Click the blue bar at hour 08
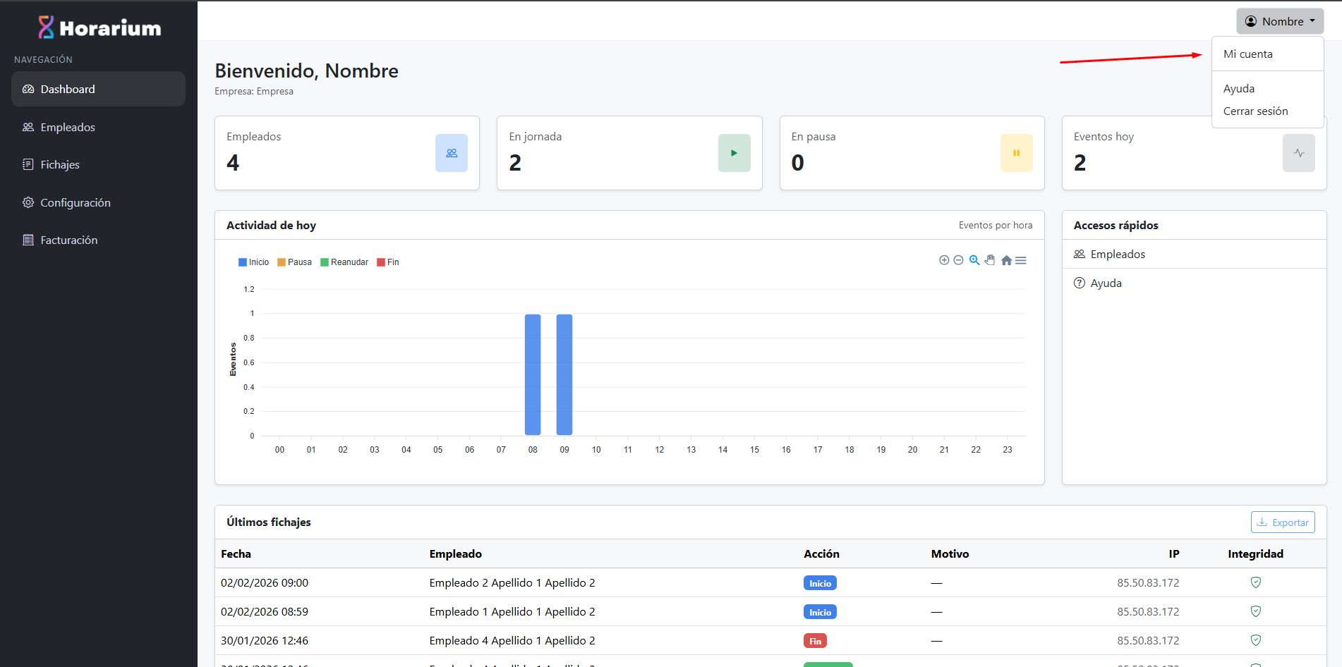 tap(533, 374)
